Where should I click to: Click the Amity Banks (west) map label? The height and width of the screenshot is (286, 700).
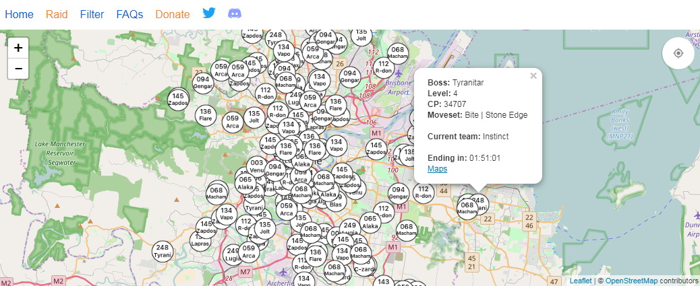point(620,124)
